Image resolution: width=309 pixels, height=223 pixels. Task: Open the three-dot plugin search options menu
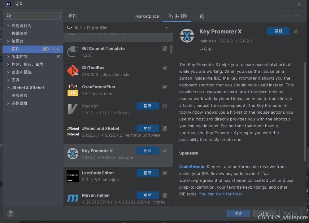167,28
